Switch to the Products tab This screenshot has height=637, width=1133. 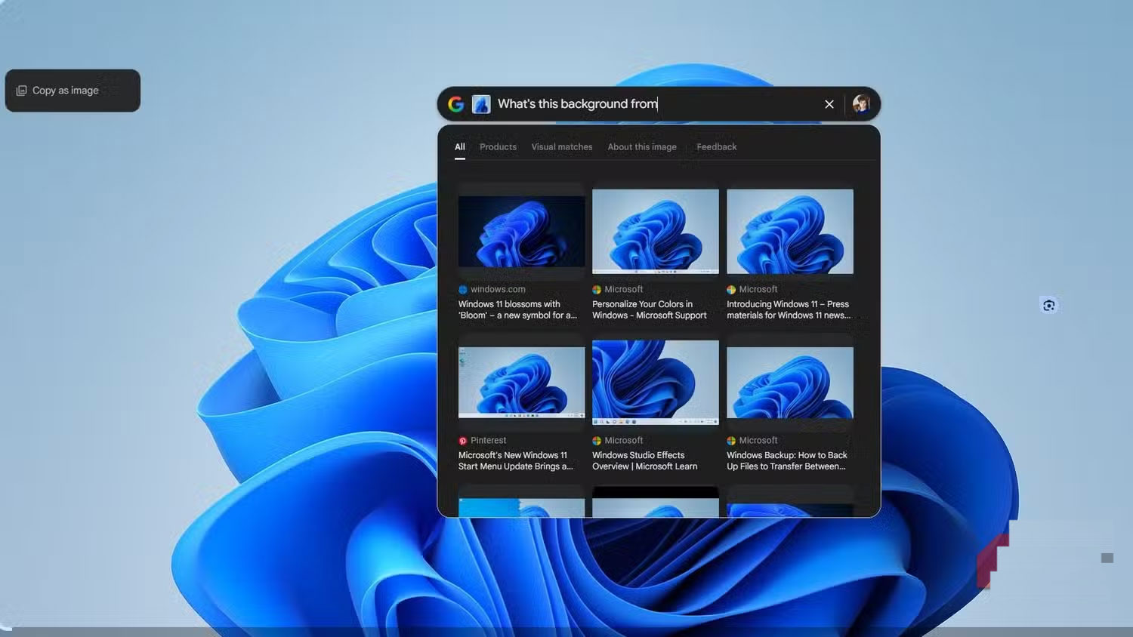[497, 146]
